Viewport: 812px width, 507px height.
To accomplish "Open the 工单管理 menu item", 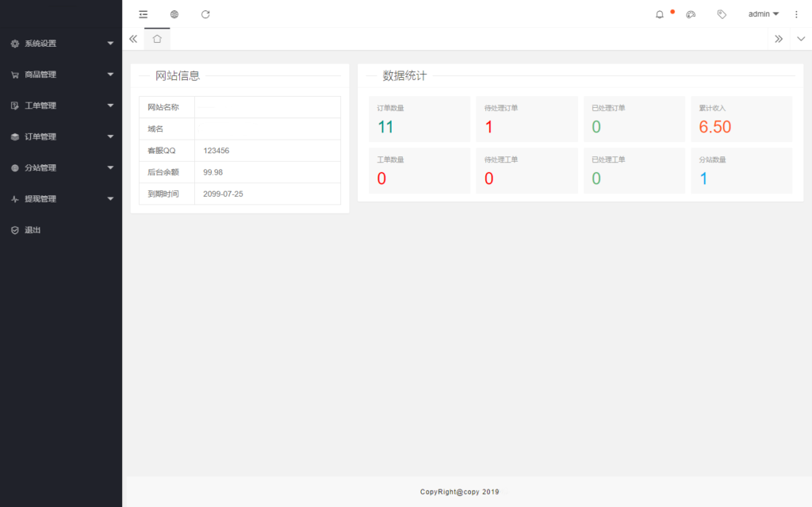I will [x=61, y=106].
